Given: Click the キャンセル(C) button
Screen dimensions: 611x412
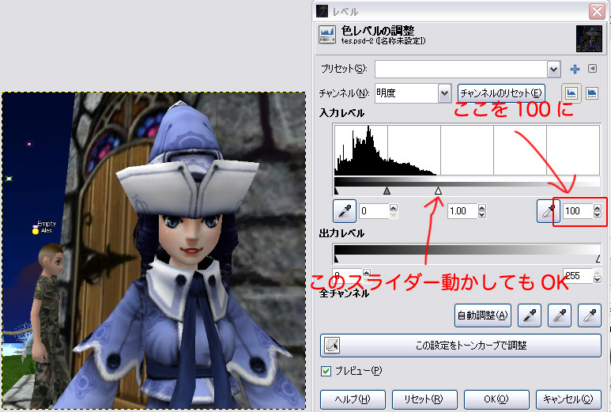Looking at the screenshot, I should pyautogui.click(x=568, y=399).
